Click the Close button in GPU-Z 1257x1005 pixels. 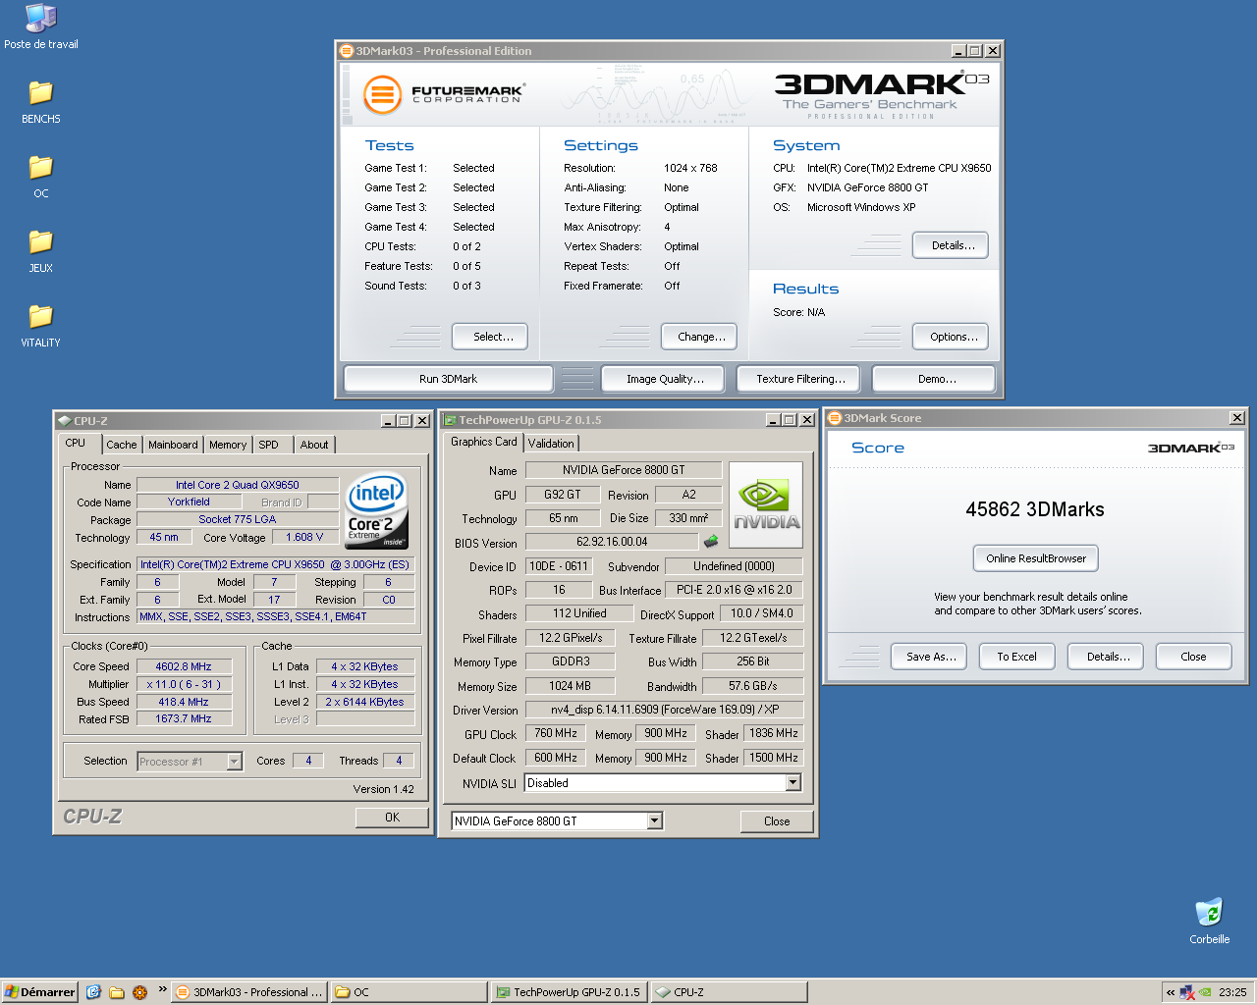coord(777,821)
